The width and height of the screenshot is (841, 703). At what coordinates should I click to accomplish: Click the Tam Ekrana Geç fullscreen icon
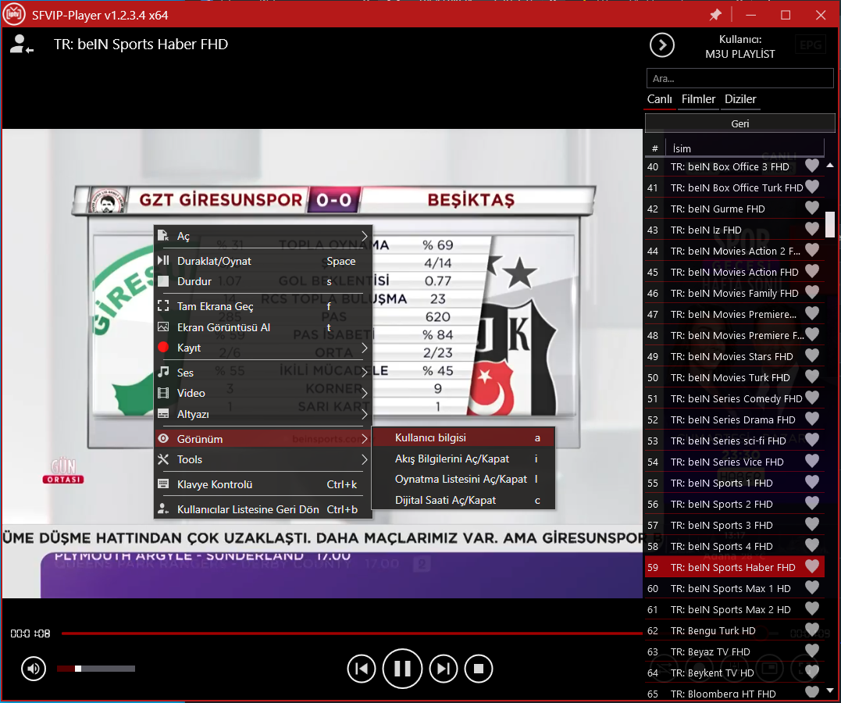[x=163, y=306]
